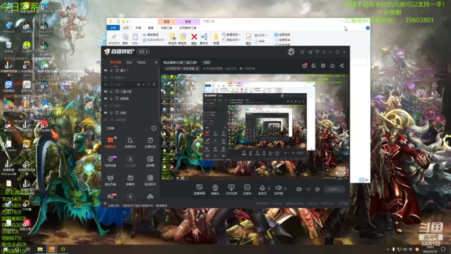Image resolution: width=451 pixels, height=254 pixels.
Task: Open the 轻松访问 dropdown in Explorer
Action: point(232,40)
